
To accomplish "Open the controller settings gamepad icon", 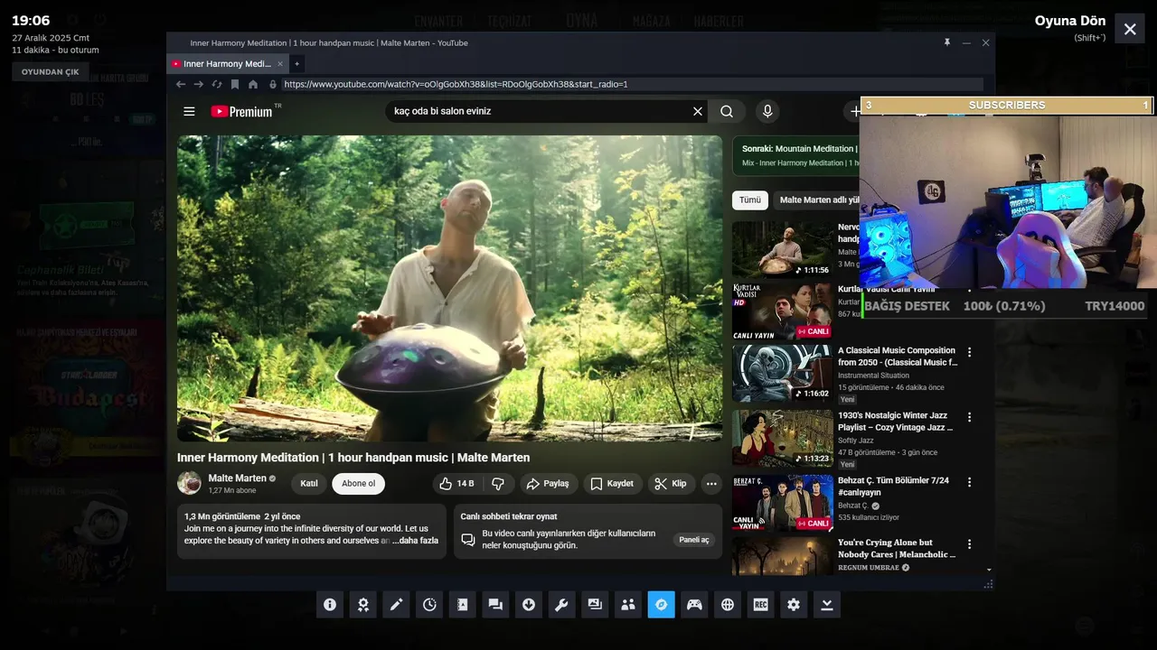I will [x=694, y=605].
